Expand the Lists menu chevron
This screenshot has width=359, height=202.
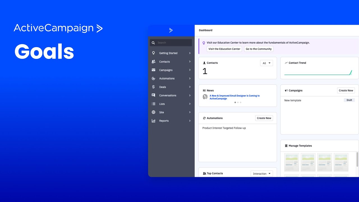pyautogui.click(x=190, y=104)
